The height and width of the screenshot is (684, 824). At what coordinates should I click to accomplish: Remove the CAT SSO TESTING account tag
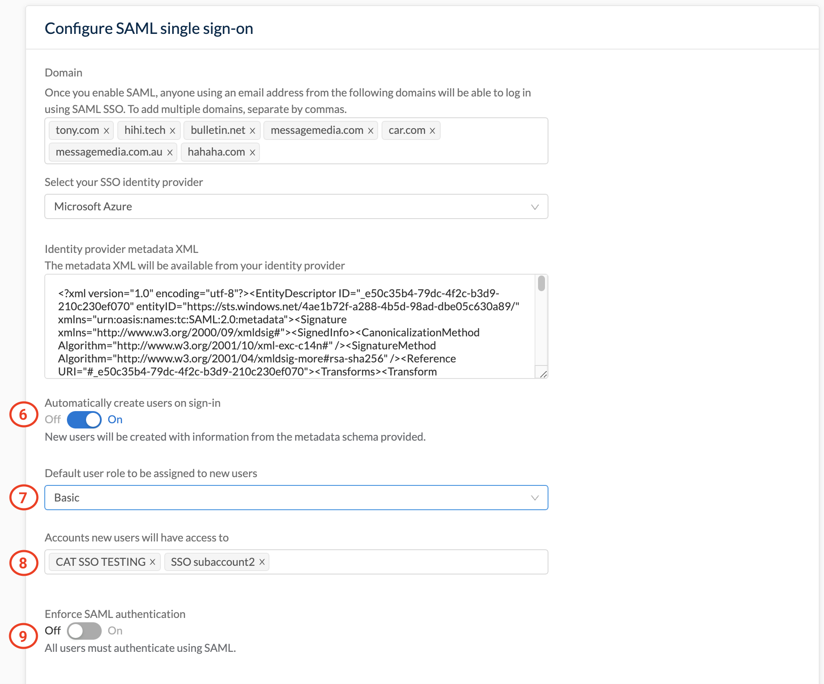(x=153, y=562)
